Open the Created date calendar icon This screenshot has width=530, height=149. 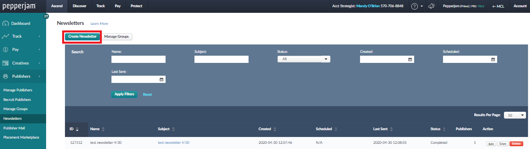pyautogui.click(x=410, y=59)
